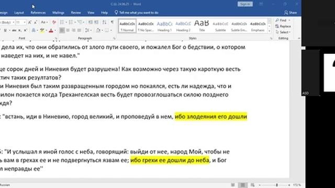This screenshot has height=188, width=335.
Task: Open the Replace dialog
Action: click(283, 26)
